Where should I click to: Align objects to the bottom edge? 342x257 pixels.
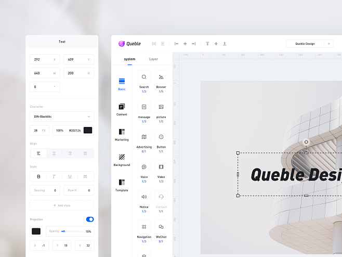pos(225,44)
